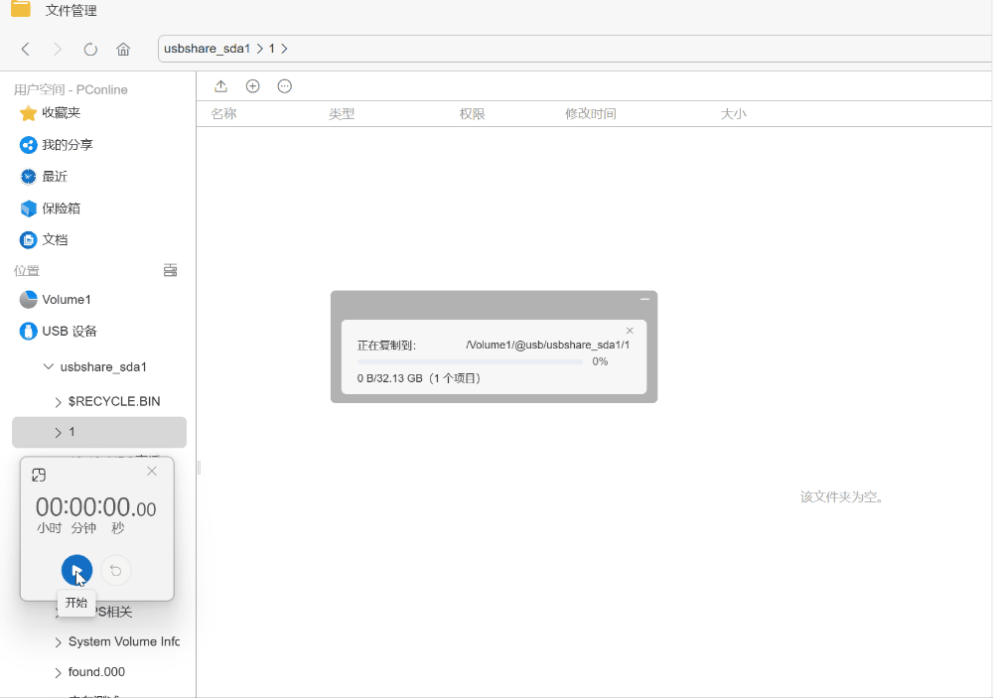Click the position management icon beside 位置

[170, 270]
